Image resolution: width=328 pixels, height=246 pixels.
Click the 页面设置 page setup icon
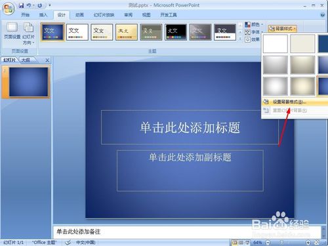click(12, 31)
